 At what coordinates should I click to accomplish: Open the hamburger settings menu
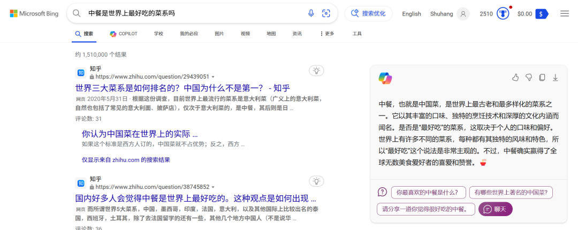[x=565, y=13]
